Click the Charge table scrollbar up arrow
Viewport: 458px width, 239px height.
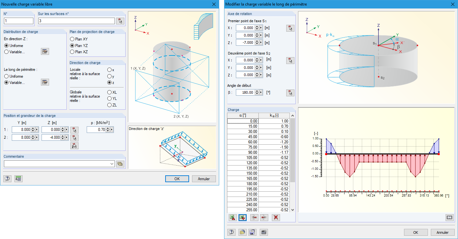(x=292, y=115)
